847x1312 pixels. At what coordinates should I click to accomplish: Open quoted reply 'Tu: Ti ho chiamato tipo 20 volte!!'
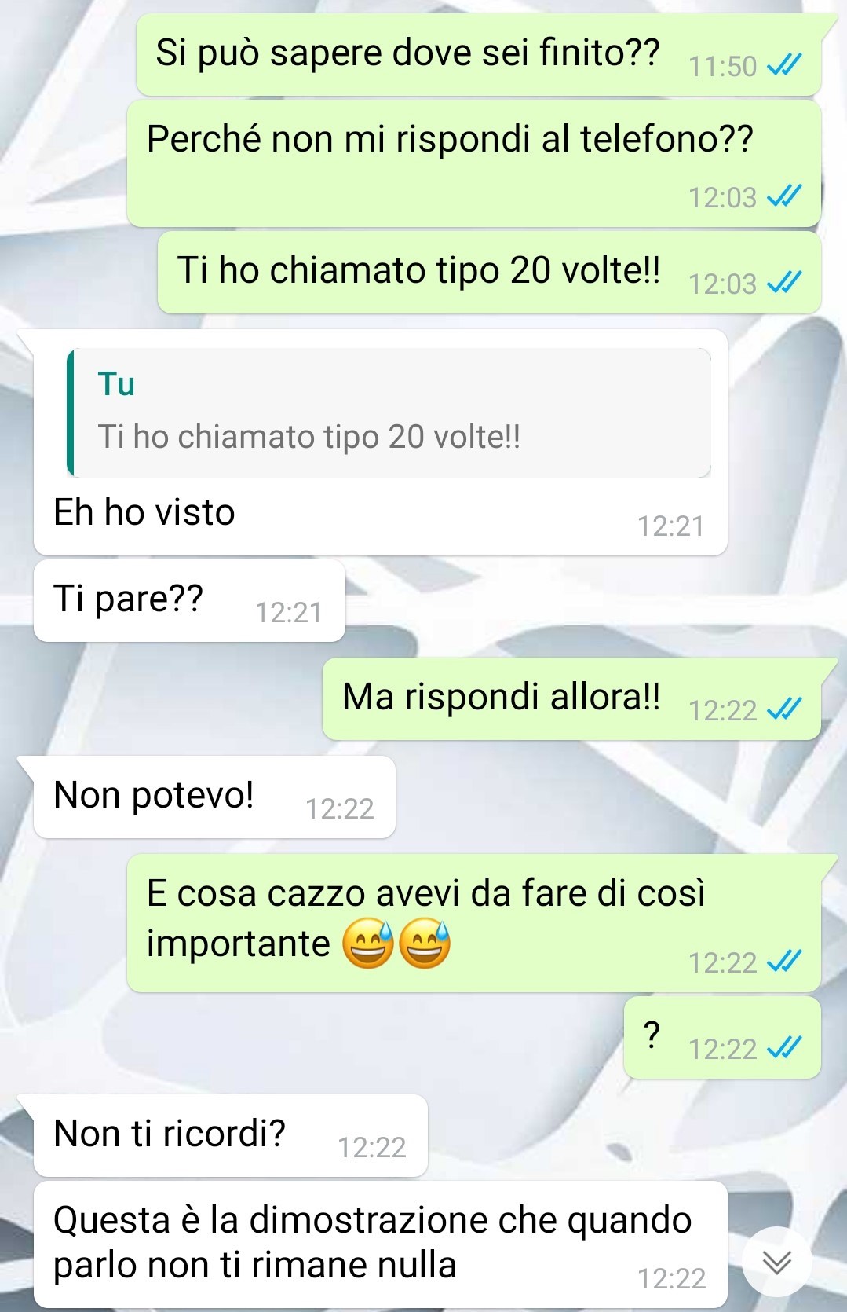[x=389, y=412]
